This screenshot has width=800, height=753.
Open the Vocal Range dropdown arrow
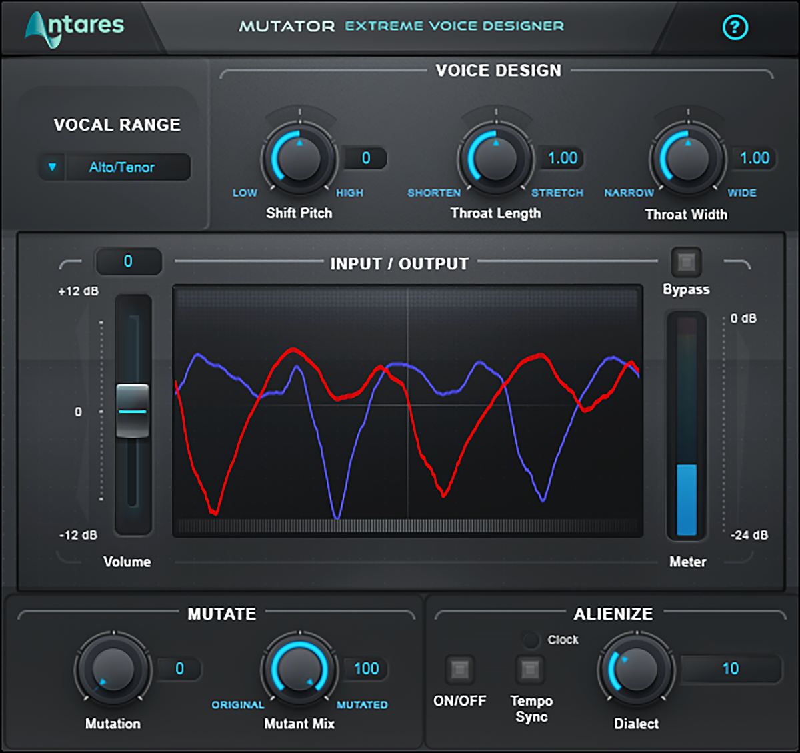(x=52, y=167)
